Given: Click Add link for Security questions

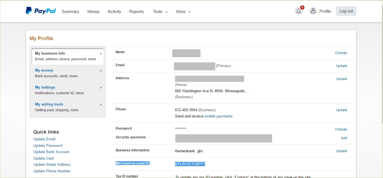Looking at the screenshot, I should [344, 138].
